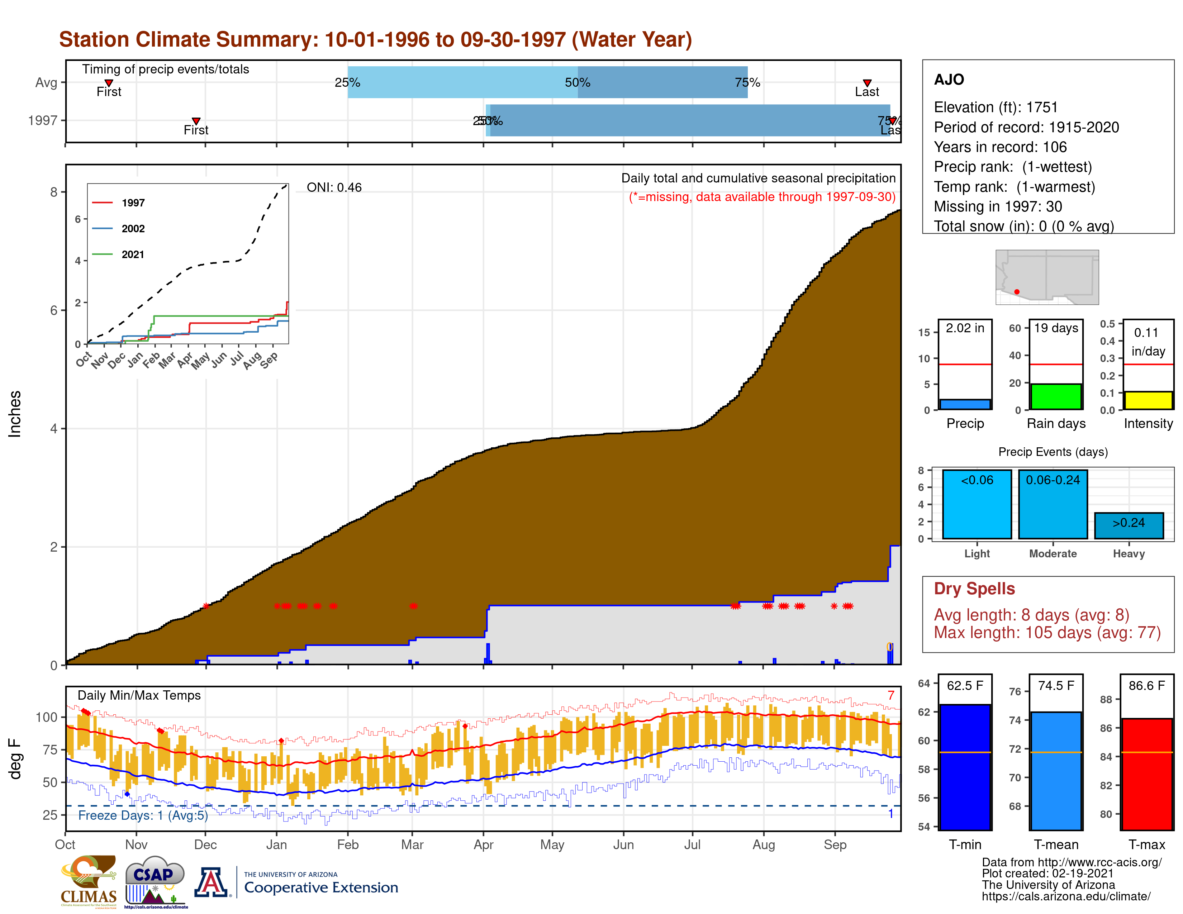The image size is (1183, 914).
Task: Click the blue Precip total bar
Action: point(965,404)
